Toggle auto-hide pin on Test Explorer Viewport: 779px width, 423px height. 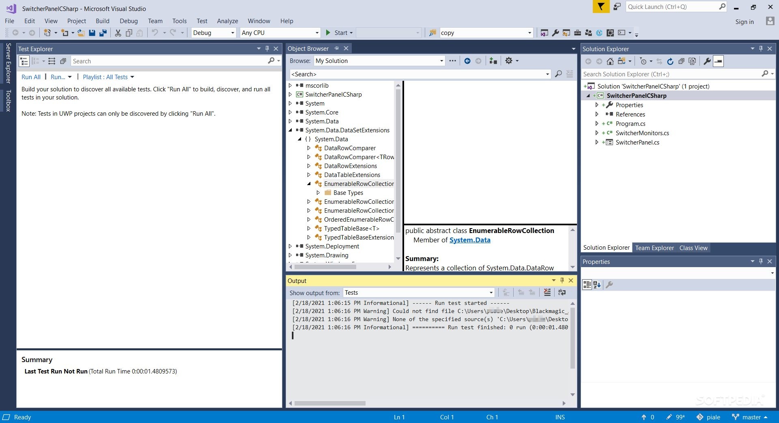[267, 49]
